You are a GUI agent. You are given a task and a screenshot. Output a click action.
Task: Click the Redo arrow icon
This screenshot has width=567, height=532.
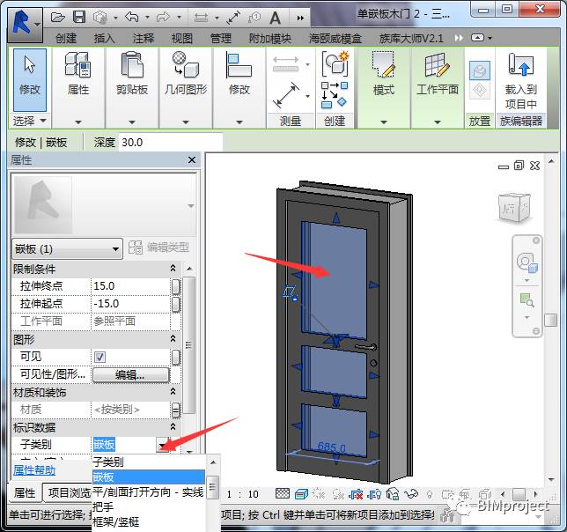(x=164, y=17)
